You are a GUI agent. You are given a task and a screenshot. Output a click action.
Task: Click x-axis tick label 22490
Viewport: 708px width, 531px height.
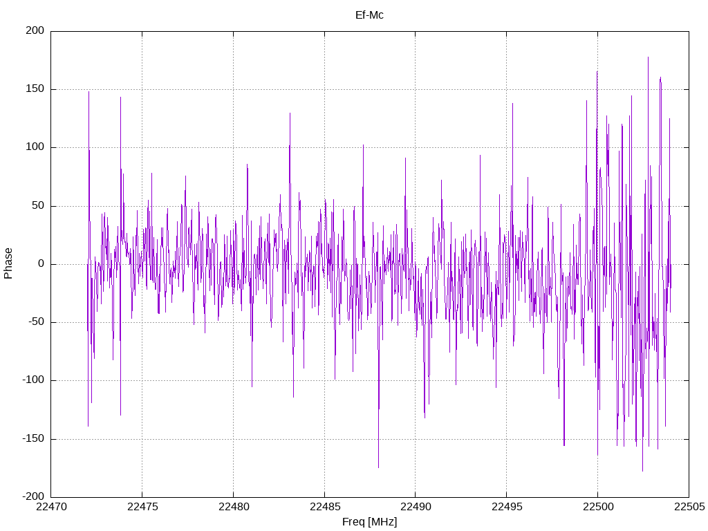point(416,507)
